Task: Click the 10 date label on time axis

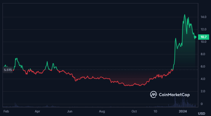Action: 155,111
